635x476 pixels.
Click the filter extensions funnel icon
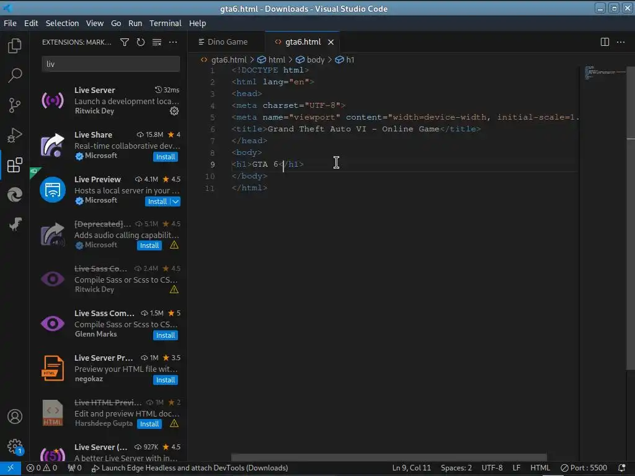pyautogui.click(x=125, y=42)
